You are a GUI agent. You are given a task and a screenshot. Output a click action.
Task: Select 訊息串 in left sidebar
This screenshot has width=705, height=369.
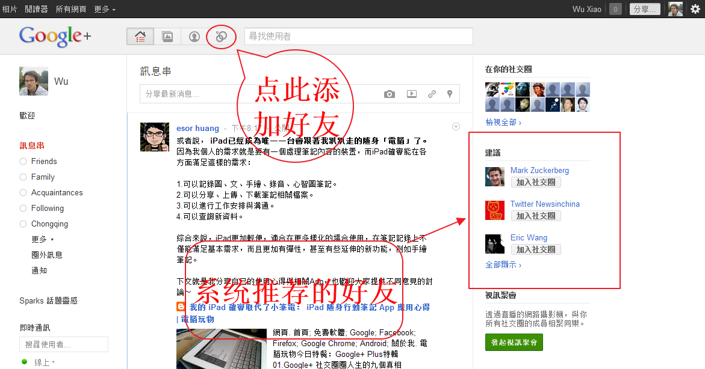32,145
